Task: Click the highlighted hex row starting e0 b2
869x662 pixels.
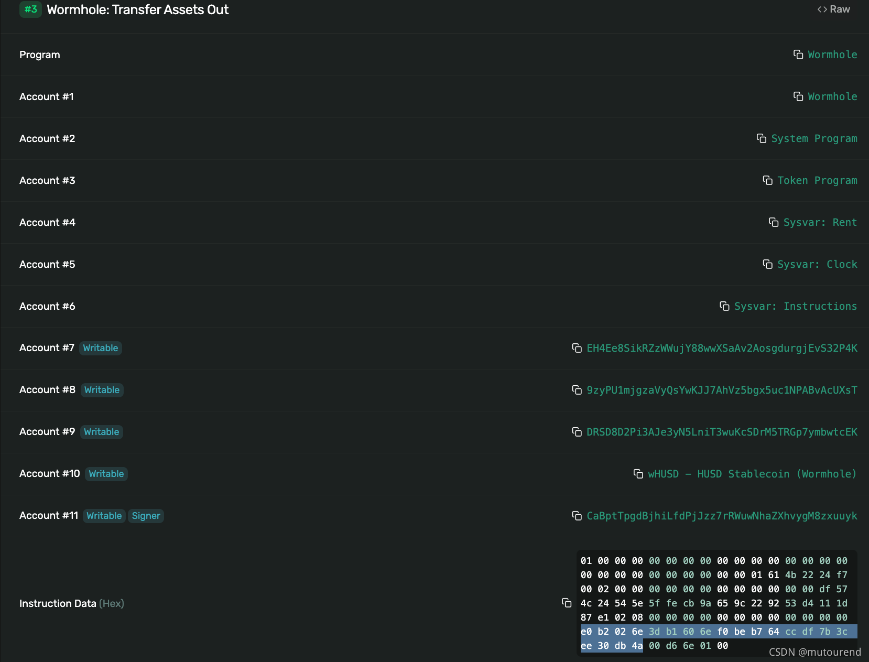Action: pos(714,632)
